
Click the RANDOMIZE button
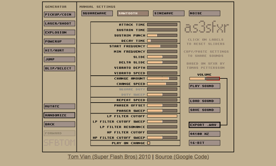point(60,115)
